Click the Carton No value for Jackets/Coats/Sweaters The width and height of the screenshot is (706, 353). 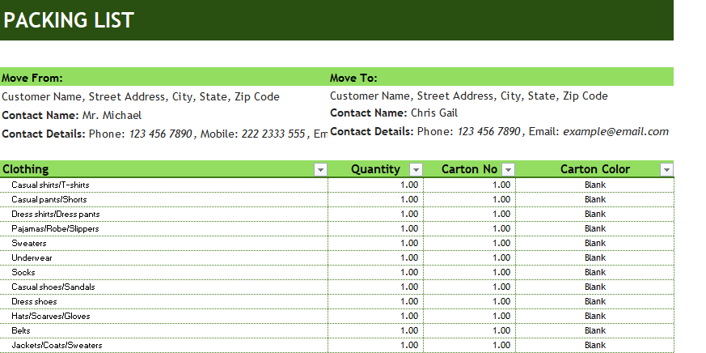tap(470, 346)
